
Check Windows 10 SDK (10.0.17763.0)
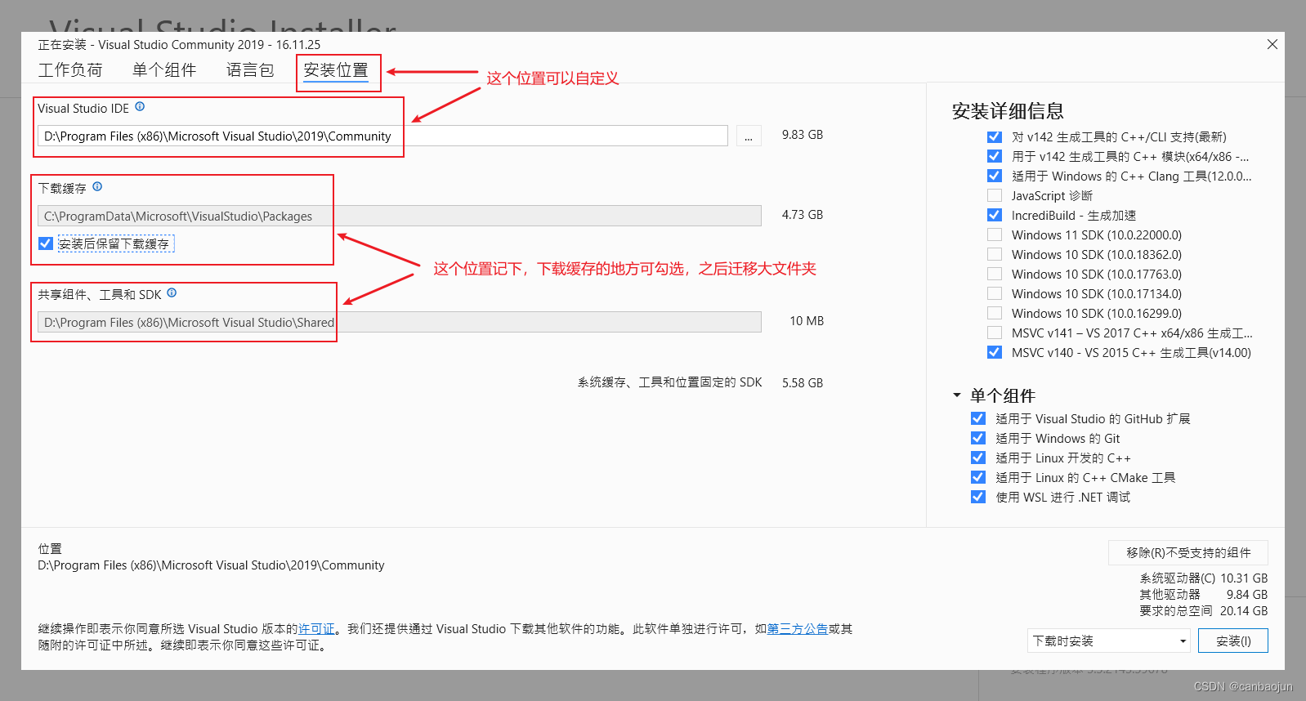tap(995, 274)
